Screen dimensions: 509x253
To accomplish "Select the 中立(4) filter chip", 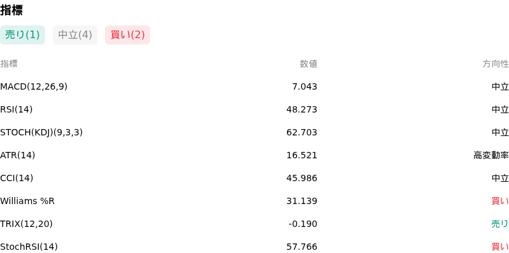I will 75,35.
